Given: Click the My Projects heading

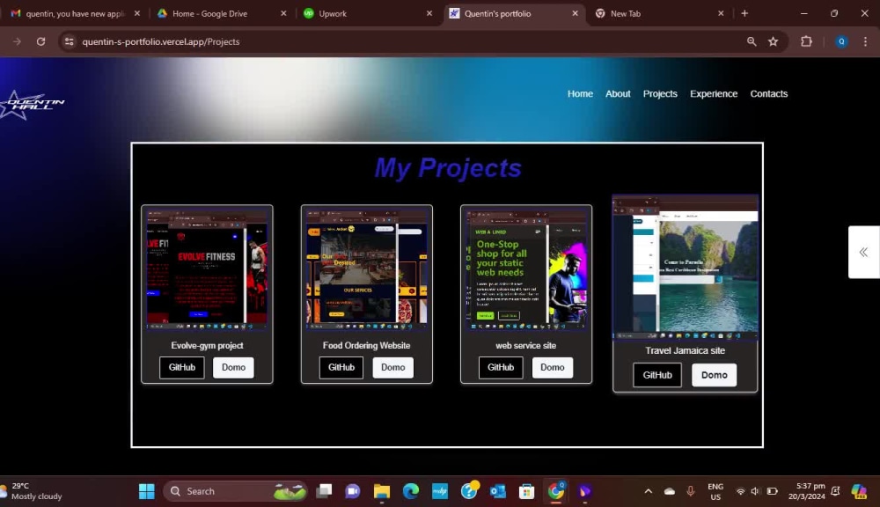Looking at the screenshot, I should coord(448,168).
